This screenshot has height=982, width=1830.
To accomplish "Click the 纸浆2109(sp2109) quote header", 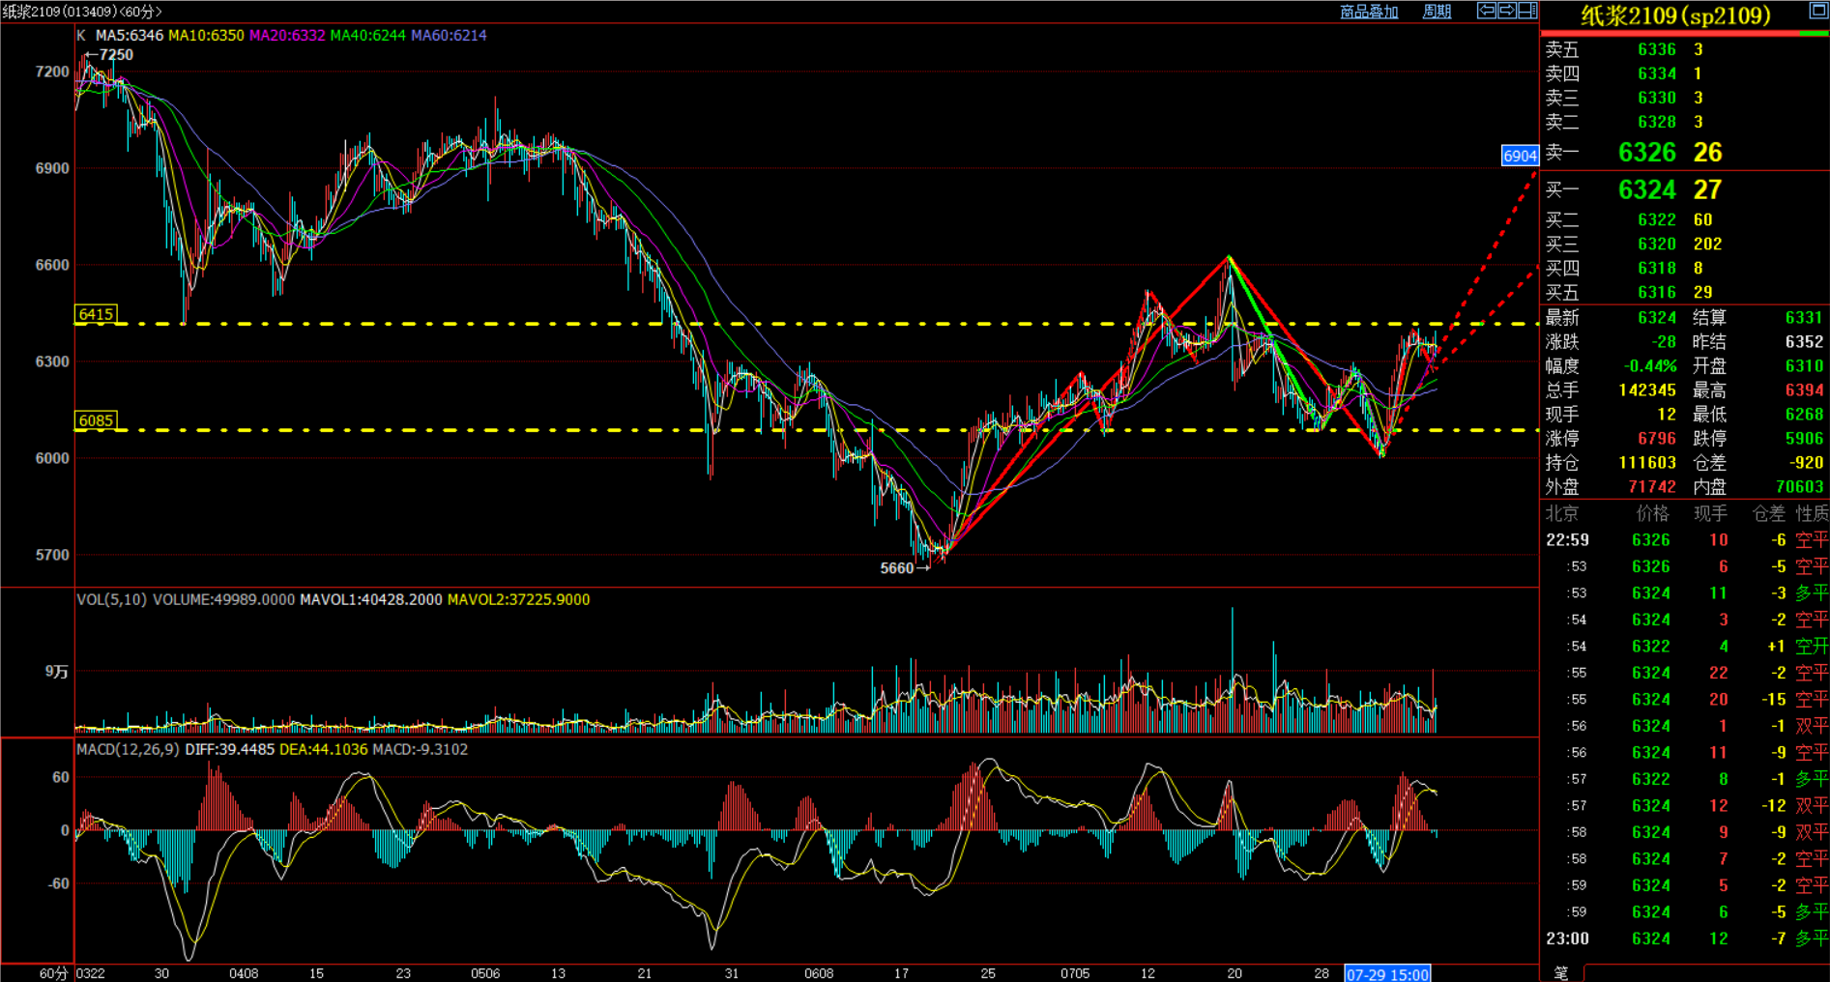I will click(1675, 15).
